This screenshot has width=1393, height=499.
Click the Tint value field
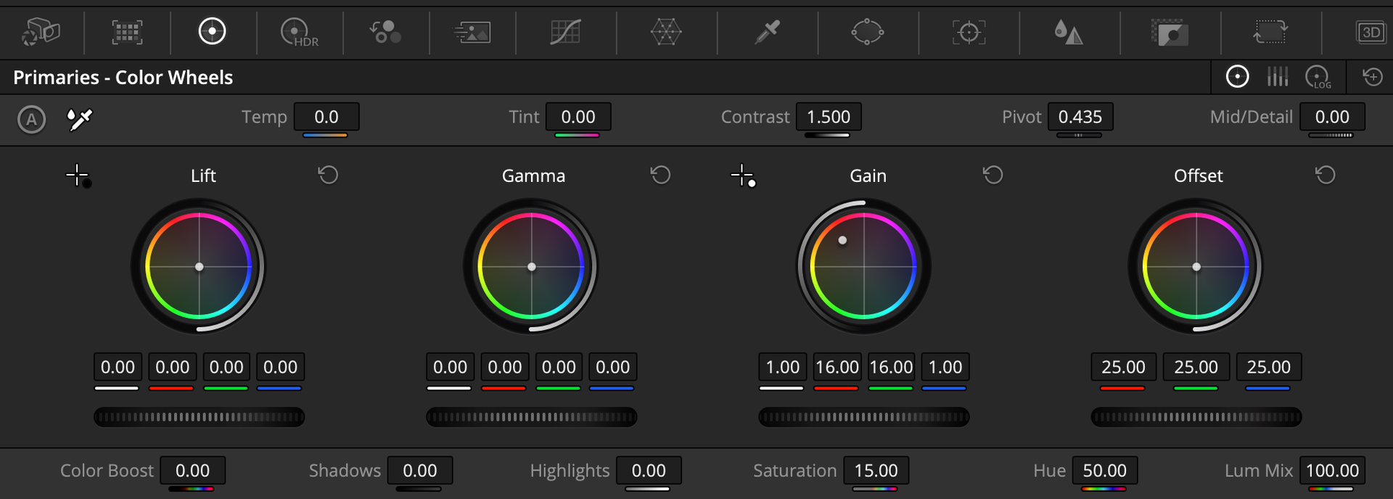pos(578,117)
